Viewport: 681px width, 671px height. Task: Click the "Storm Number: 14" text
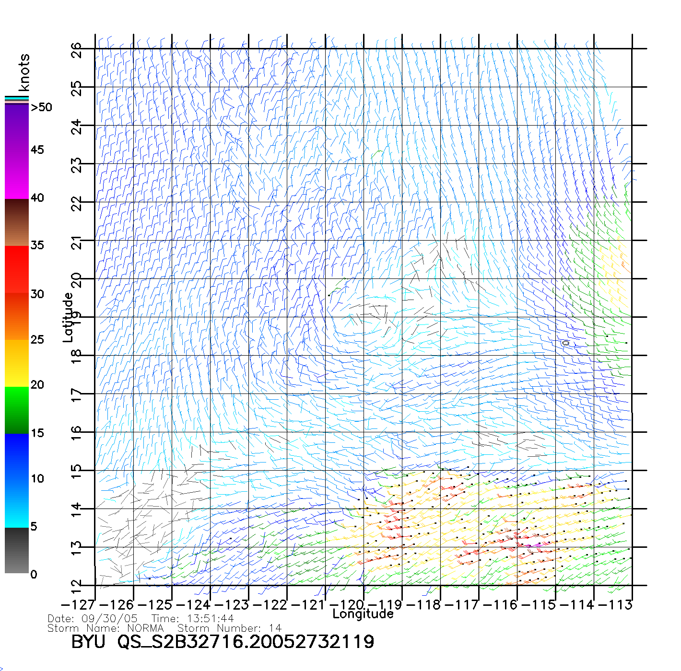[229, 628]
